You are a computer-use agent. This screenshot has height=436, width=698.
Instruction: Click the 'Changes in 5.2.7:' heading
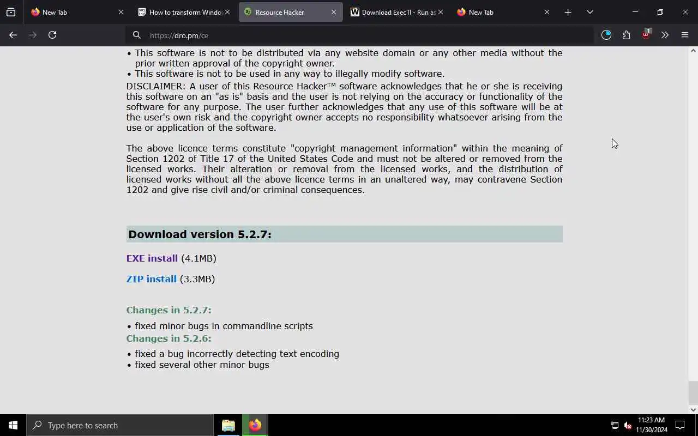click(169, 310)
